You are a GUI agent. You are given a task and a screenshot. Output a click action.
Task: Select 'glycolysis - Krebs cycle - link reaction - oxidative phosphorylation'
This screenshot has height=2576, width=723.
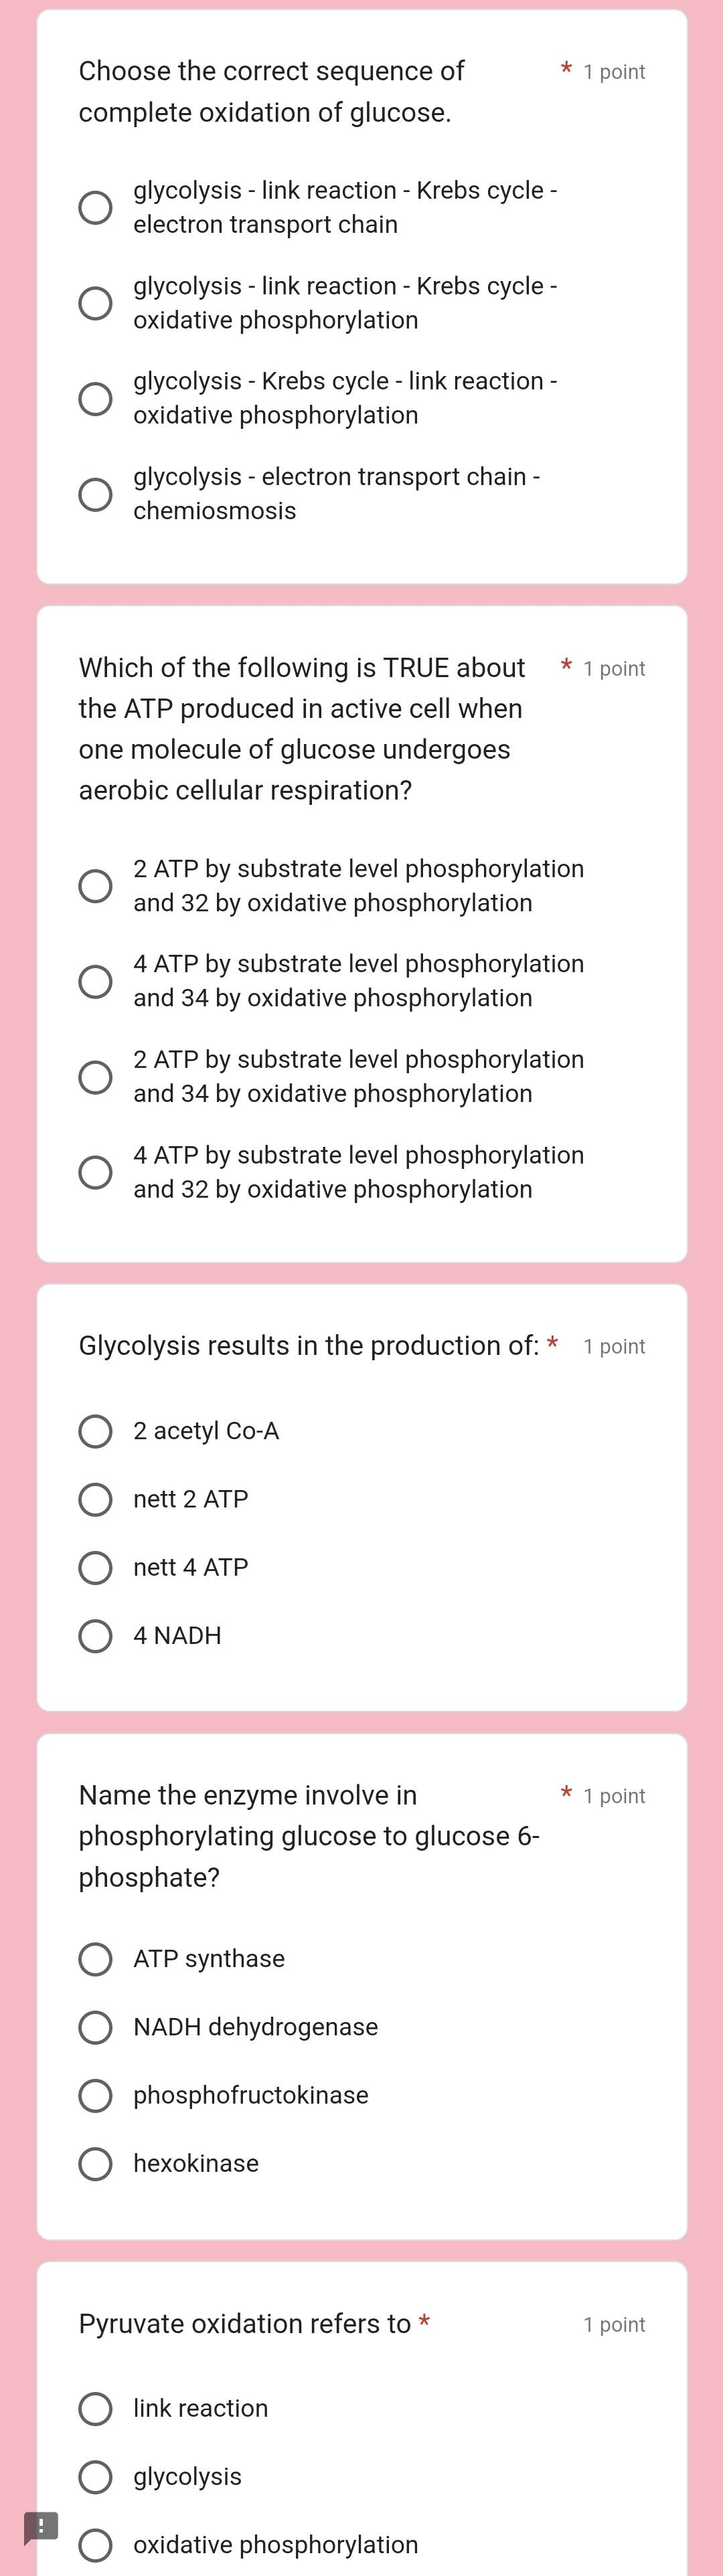pyautogui.click(x=96, y=398)
